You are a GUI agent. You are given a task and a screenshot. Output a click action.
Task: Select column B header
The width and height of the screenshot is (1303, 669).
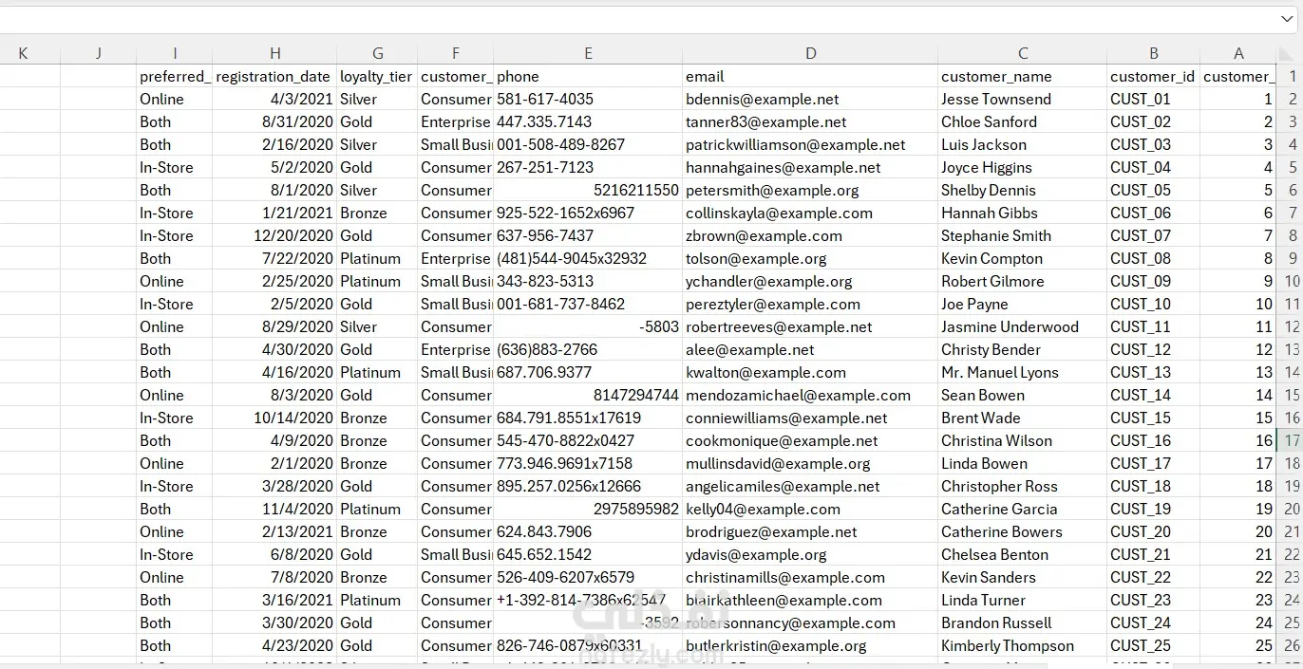point(1154,53)
